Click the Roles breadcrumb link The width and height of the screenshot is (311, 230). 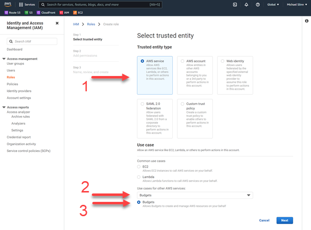pos(90,24)
